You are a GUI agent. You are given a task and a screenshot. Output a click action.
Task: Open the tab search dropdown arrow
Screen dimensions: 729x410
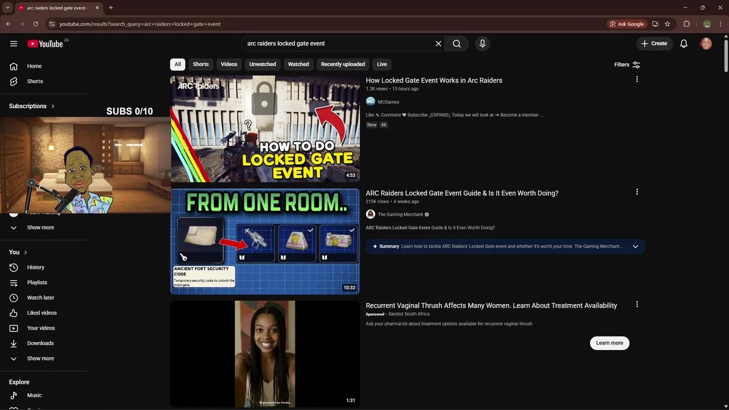coord(7,8)
